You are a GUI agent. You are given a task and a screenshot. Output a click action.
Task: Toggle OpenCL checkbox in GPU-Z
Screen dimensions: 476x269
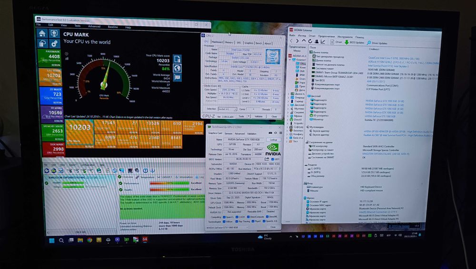click(224, 217)
